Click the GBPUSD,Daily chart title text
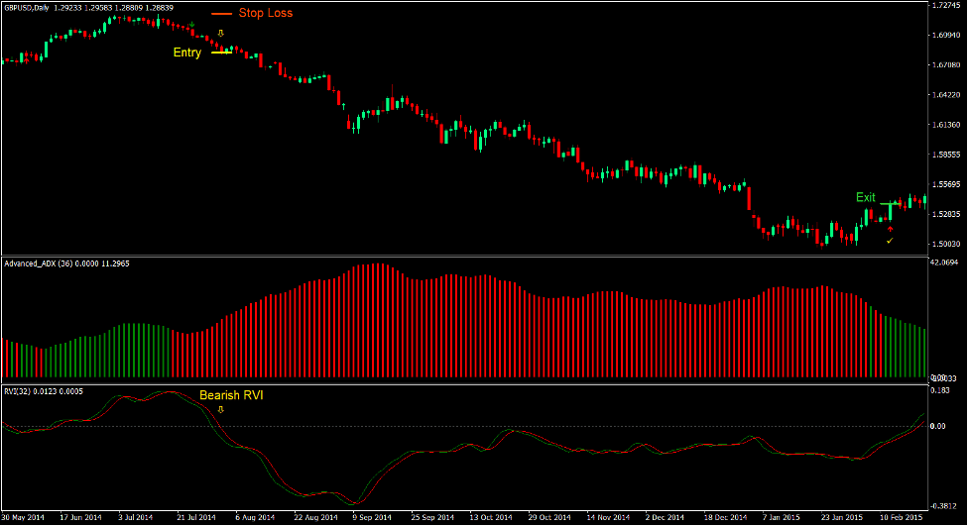 [x=26, y=8]
